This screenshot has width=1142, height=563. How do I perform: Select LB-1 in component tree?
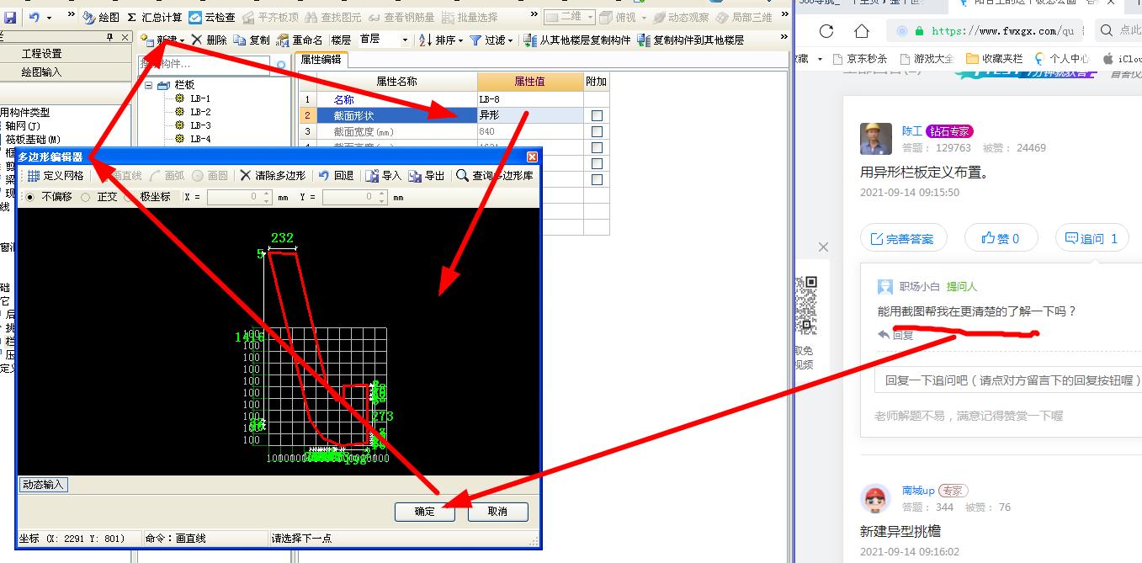click(x=200, y=98)
